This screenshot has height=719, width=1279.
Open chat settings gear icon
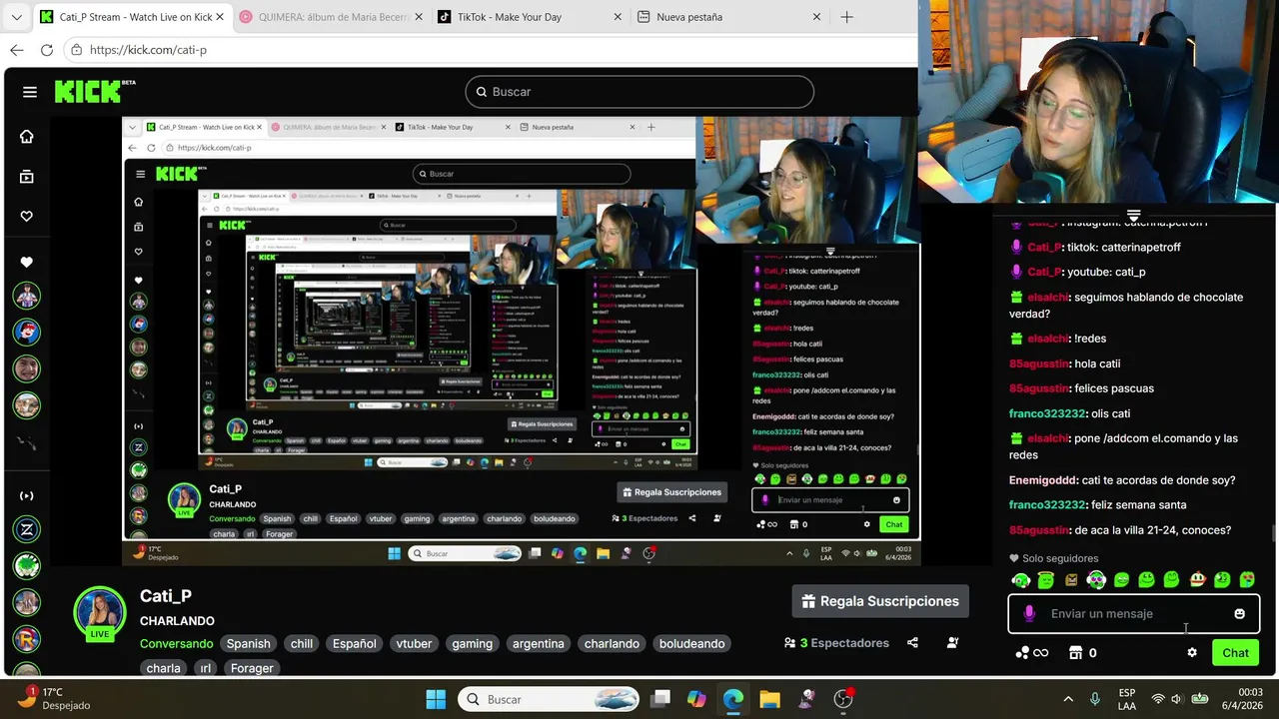pos(1192,652)
